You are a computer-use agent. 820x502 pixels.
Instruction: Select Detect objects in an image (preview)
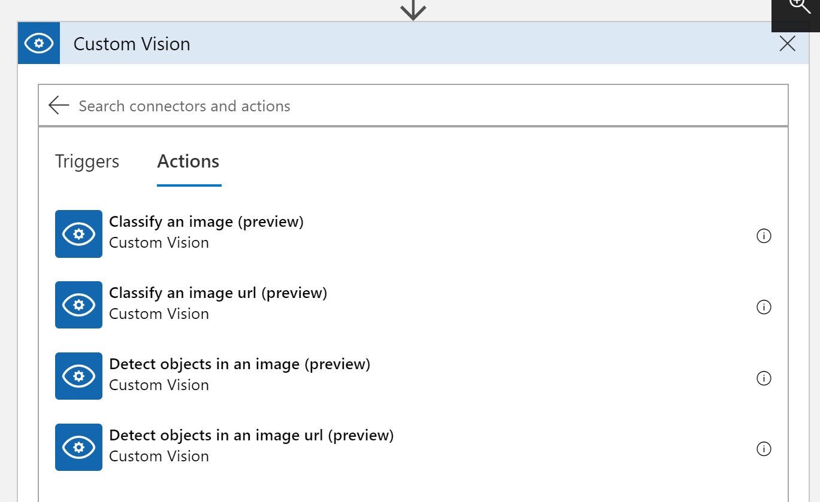(x=240, y=364)
